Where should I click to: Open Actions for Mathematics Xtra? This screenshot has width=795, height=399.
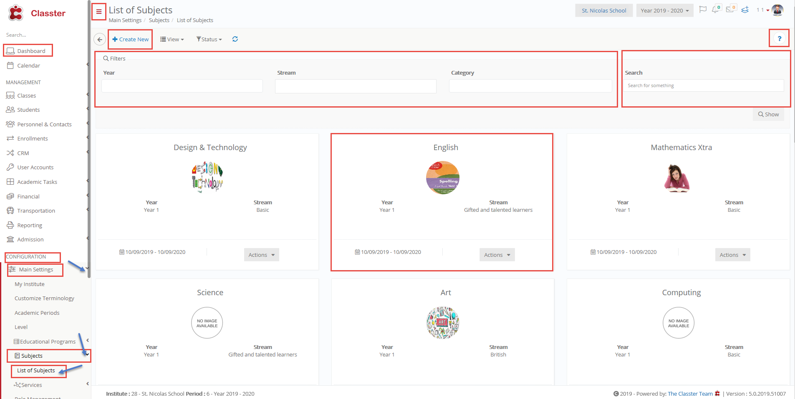pyautogui.click(x=732, y=255)
